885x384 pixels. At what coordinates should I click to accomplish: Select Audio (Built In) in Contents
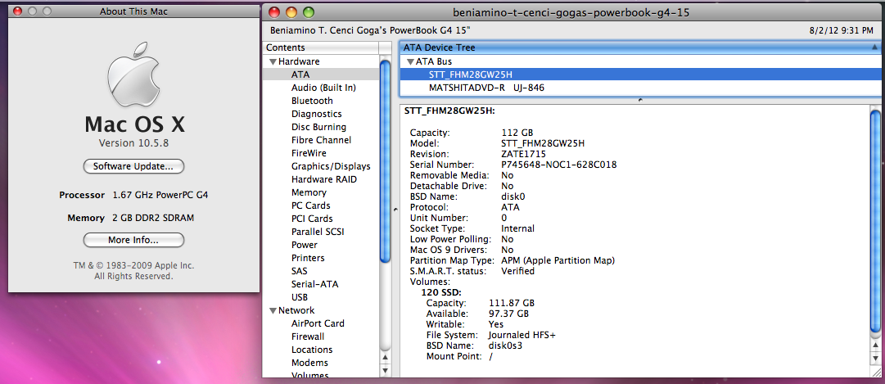(323, 88)
